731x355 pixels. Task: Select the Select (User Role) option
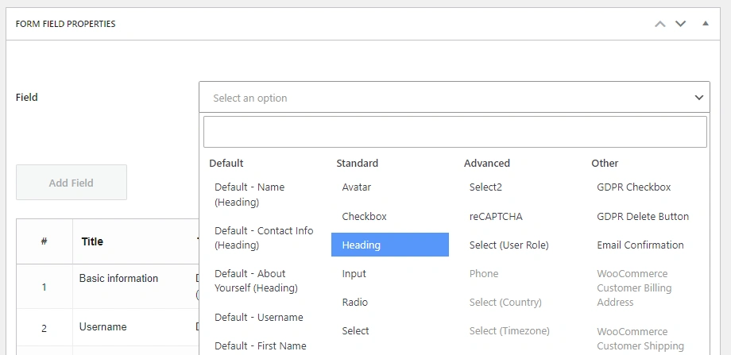[509, 245]
